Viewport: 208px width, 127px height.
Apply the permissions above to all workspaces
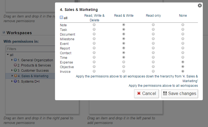163,86
